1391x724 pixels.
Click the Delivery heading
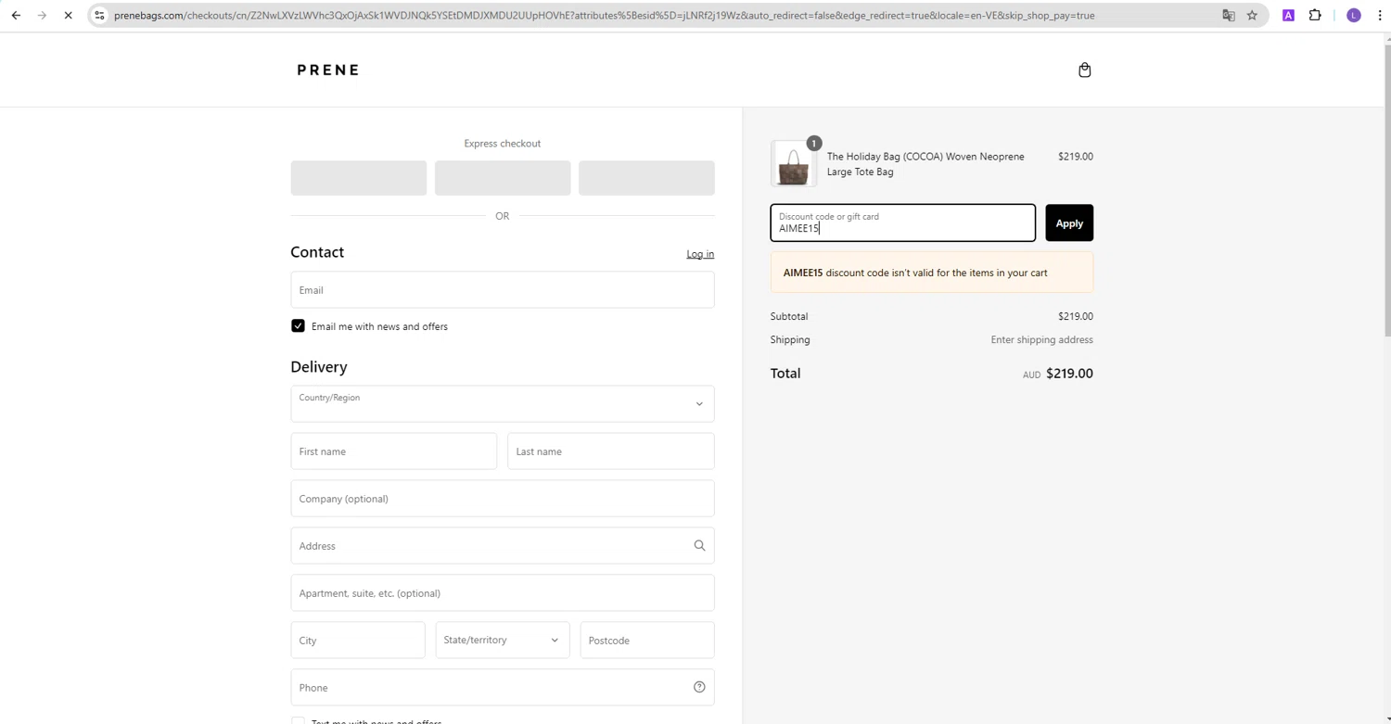pyautogui.click(x=319, y=367)
